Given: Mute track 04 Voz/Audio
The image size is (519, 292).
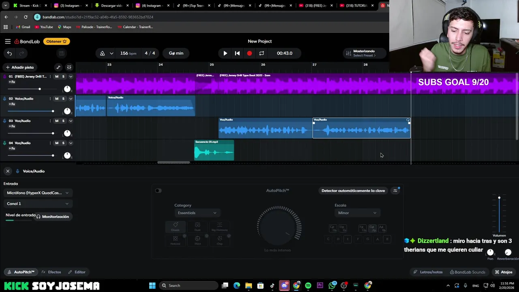Looking at the screenshot, I should point(57,143).
